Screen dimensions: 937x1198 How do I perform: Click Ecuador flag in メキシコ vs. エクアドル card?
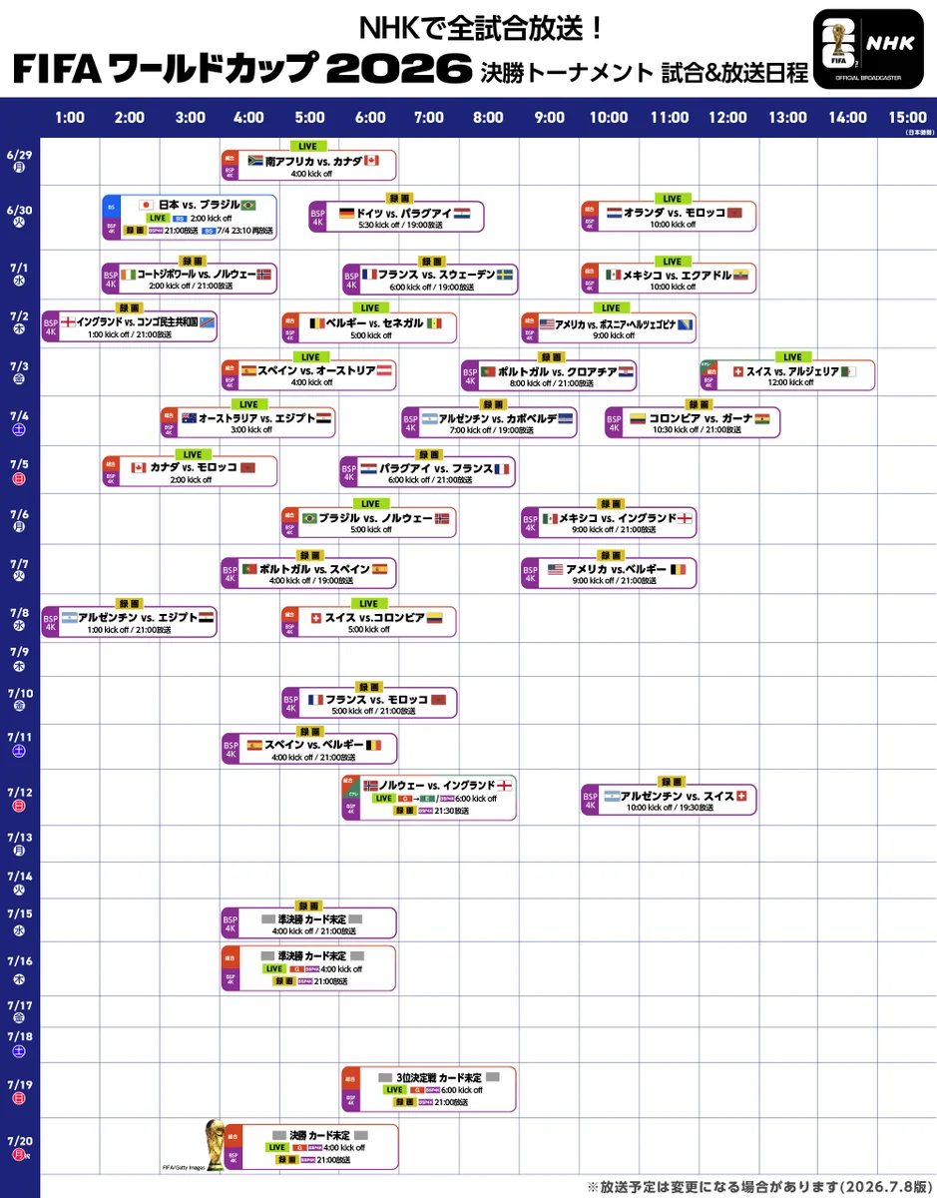[x=741, y=274]
